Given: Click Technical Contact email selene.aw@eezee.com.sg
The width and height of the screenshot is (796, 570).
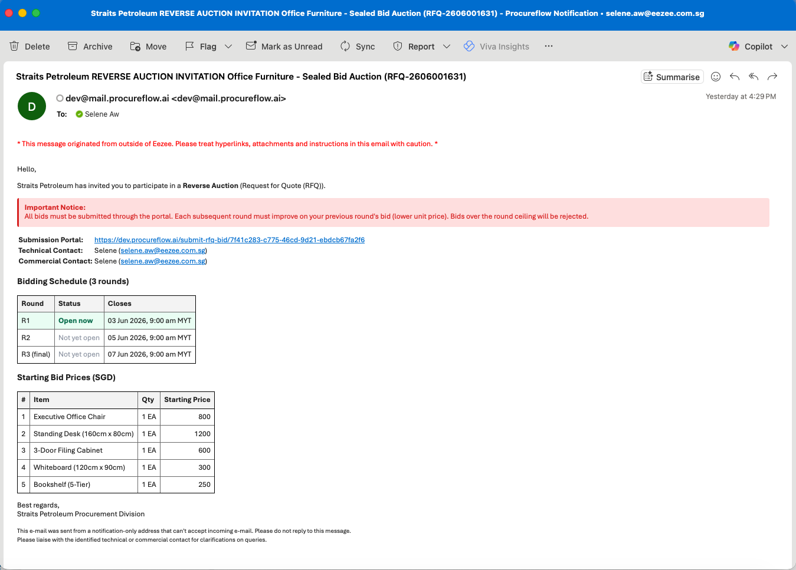Looking at the screenshot, I should tap(163, 251).
